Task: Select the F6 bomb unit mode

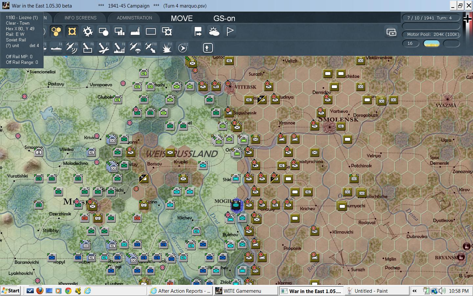Action: click(x=88, y=48)
